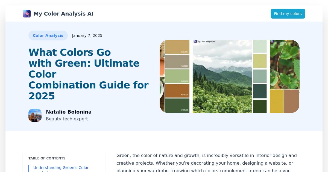Select the Color Analysis category badge
This screenshot has width=328, height=172.
click(x=48, y=35)
